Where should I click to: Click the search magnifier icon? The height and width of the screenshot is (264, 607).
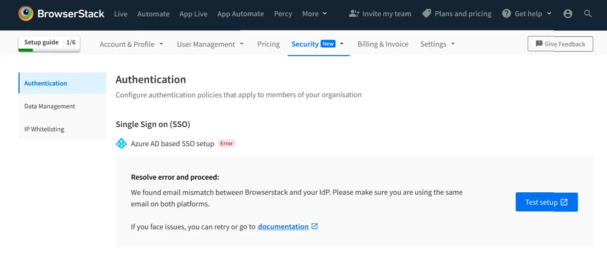coord(588,14)
